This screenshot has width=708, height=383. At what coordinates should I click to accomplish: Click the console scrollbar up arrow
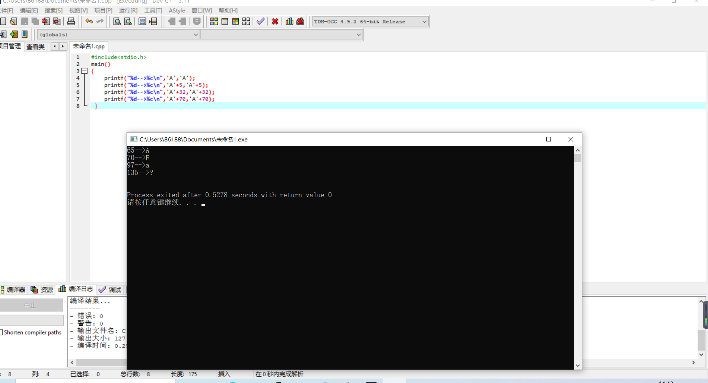[578, 150]
